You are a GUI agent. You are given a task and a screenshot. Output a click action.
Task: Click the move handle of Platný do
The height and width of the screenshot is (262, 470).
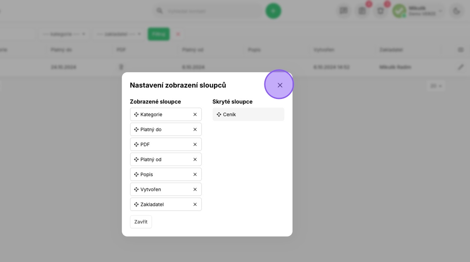tap(136, 130)
